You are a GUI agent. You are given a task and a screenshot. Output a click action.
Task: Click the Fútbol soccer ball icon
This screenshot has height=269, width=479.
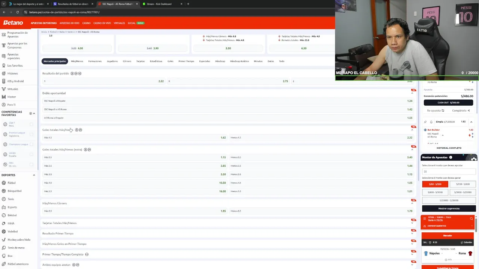[x=4, y=183]
